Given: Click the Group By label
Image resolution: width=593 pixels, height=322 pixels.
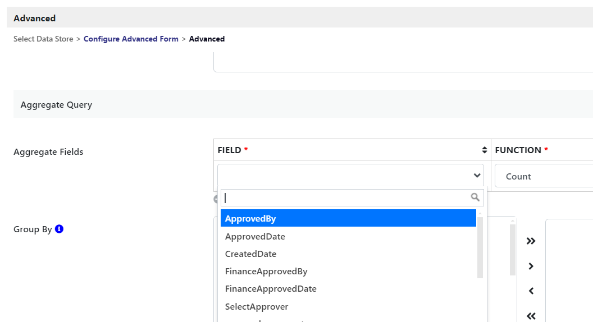Looking at the screenshot, I should click(33, 229).
